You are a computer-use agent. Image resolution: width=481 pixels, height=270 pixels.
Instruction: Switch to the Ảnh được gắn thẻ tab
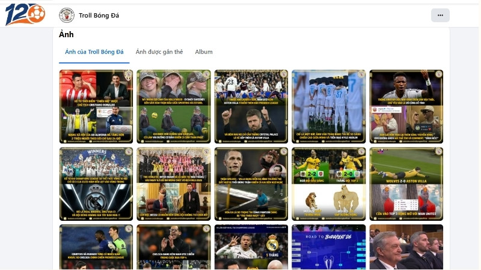[x=159, y=52]
